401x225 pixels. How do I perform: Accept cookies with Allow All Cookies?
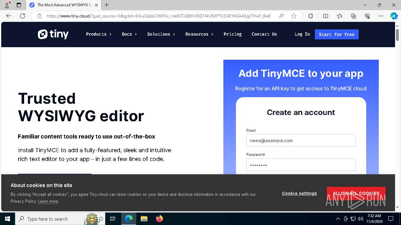point(356,193)
